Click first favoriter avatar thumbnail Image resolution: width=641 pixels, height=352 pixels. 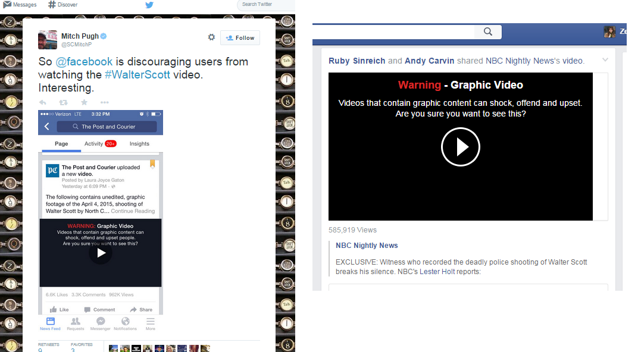[x=113, y=349]
